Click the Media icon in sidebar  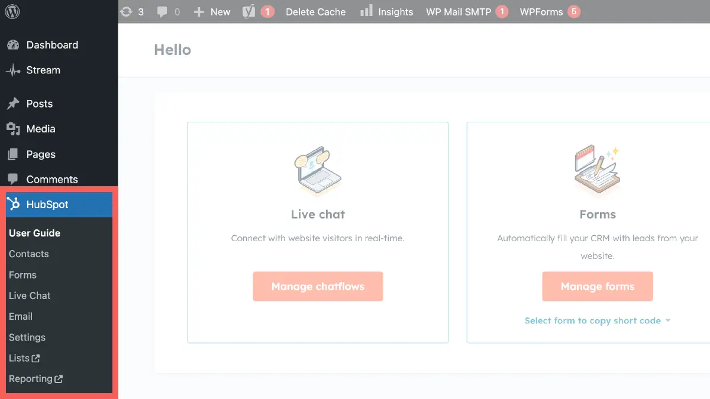13,129
